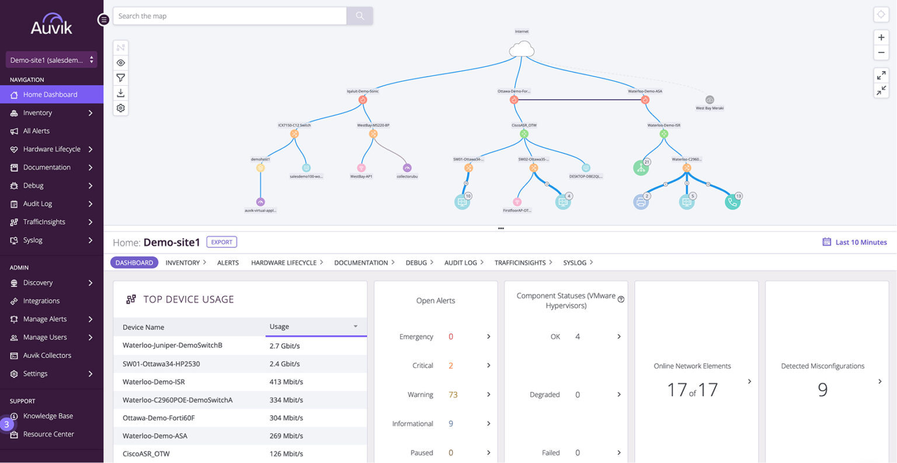This screenshot has height=463, width=897.
Task: Click the Internet cloud node
Action: 521,49
